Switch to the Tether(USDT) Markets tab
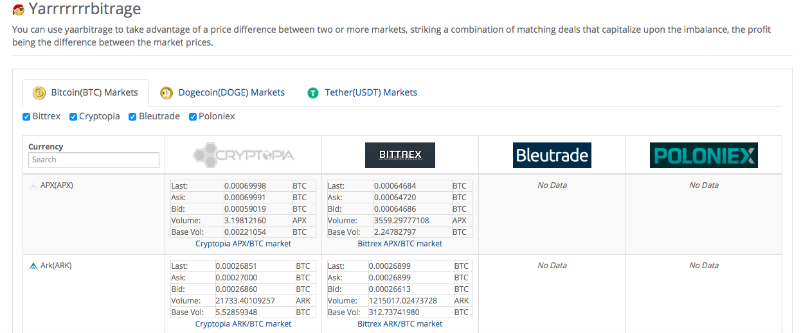The width and height of the screenshot is (801, 333). (x=363, y=92)
